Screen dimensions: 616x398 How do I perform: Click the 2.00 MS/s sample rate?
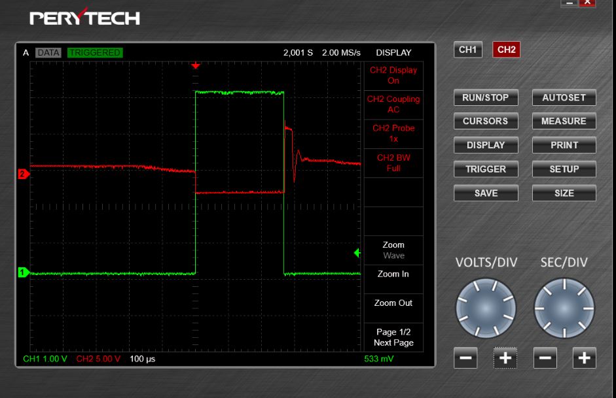point(341,52)
